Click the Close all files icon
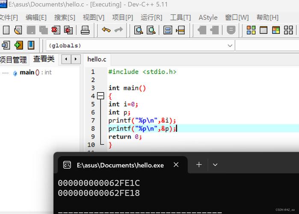Viewport: 299px width, 214px height. pos(68,30)
